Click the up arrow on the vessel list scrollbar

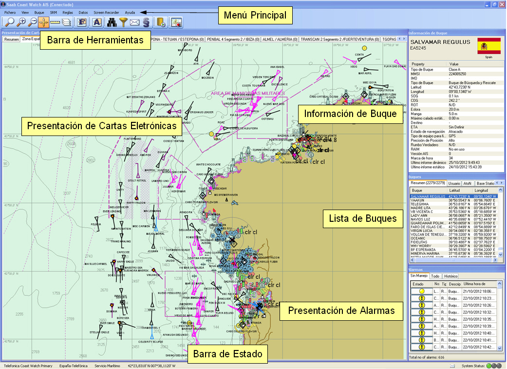(501, 190)
